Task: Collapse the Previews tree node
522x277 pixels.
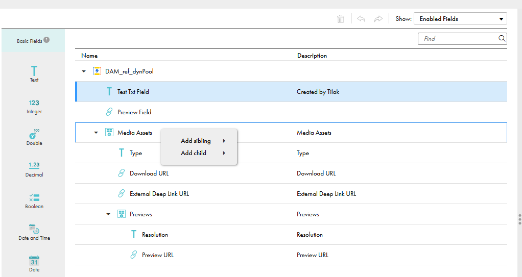Action: 108,214
